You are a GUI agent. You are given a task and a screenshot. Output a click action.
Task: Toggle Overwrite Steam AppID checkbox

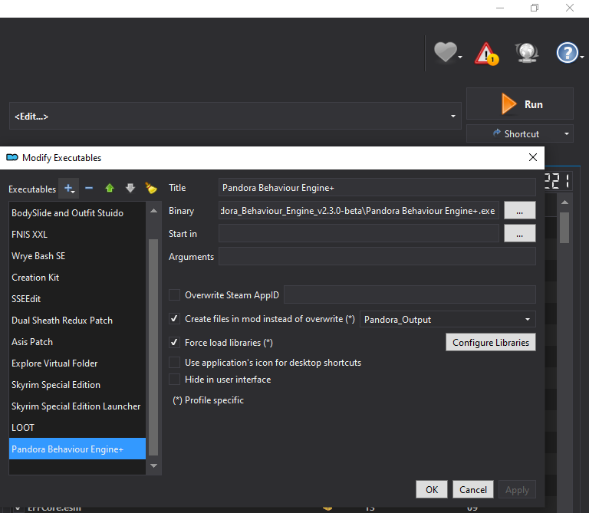click(x=174, y=294)
